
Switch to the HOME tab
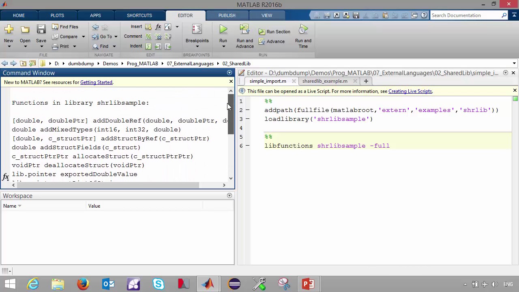[x=19, y=15]
